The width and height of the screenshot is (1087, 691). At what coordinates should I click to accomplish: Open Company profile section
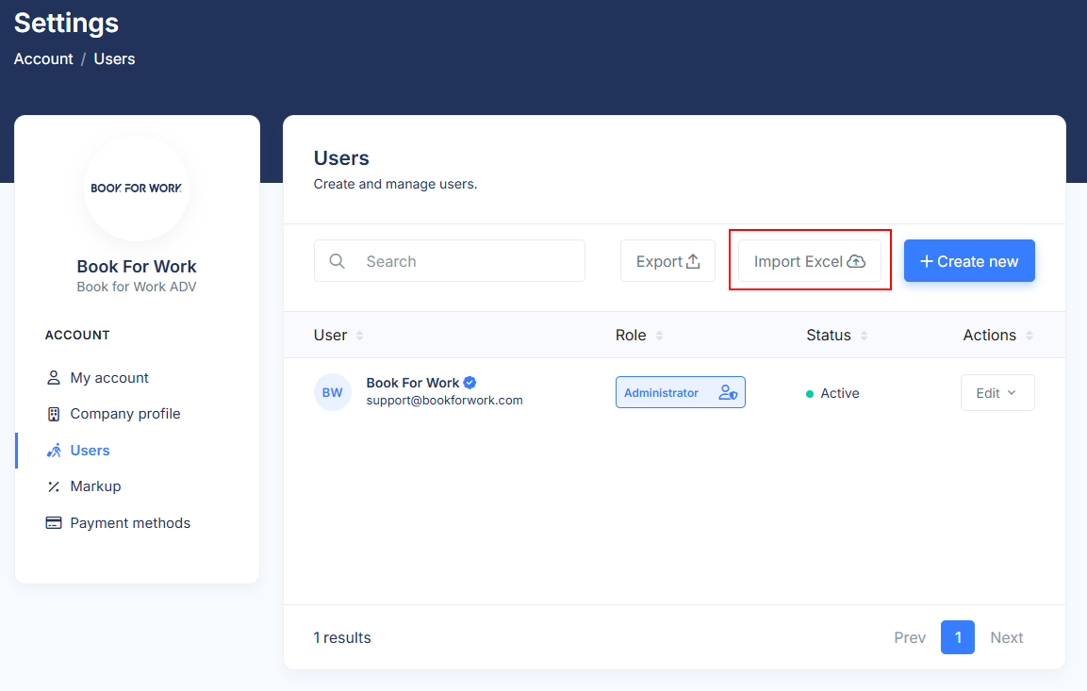point(124,414)
